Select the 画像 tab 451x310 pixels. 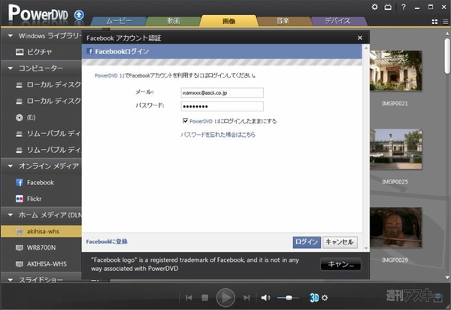point(229,21)
